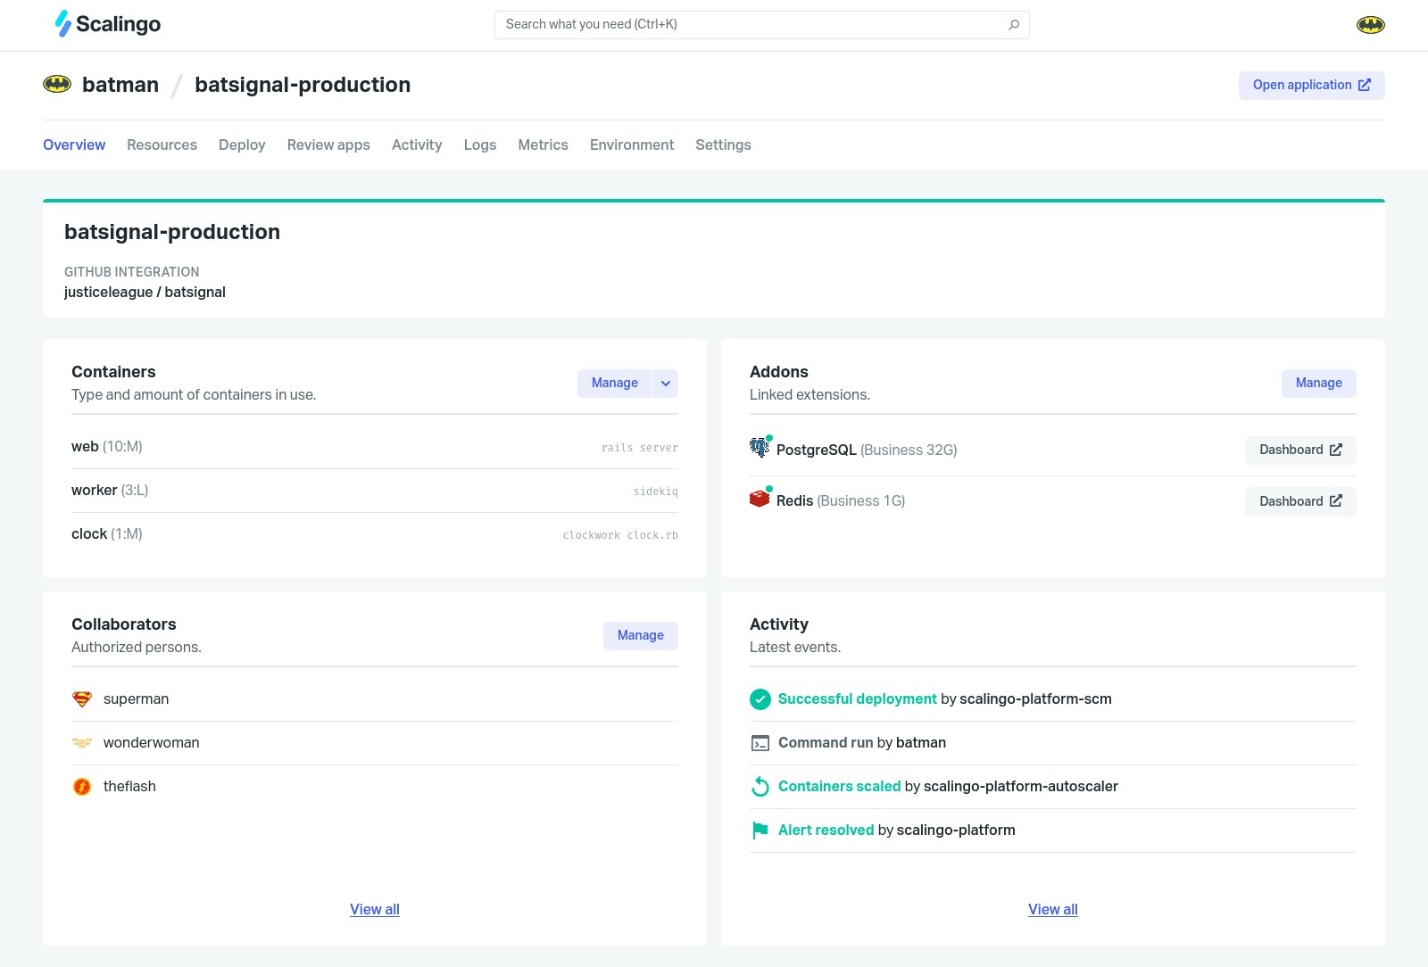The height and width of the screenshot is (967, 1428).
Task: Click the Containers scaled refresh icon
Action: (x=760, y=787)
